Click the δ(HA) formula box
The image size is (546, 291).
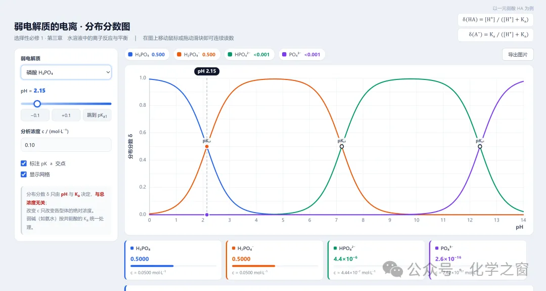495,20
